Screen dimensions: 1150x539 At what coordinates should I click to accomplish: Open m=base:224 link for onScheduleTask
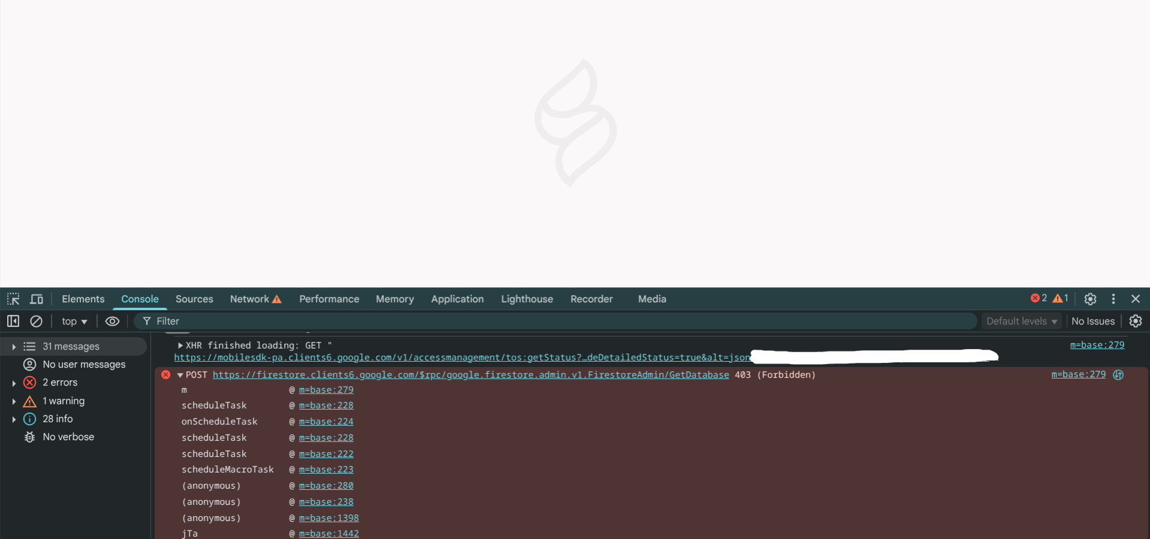pos(326,422)
